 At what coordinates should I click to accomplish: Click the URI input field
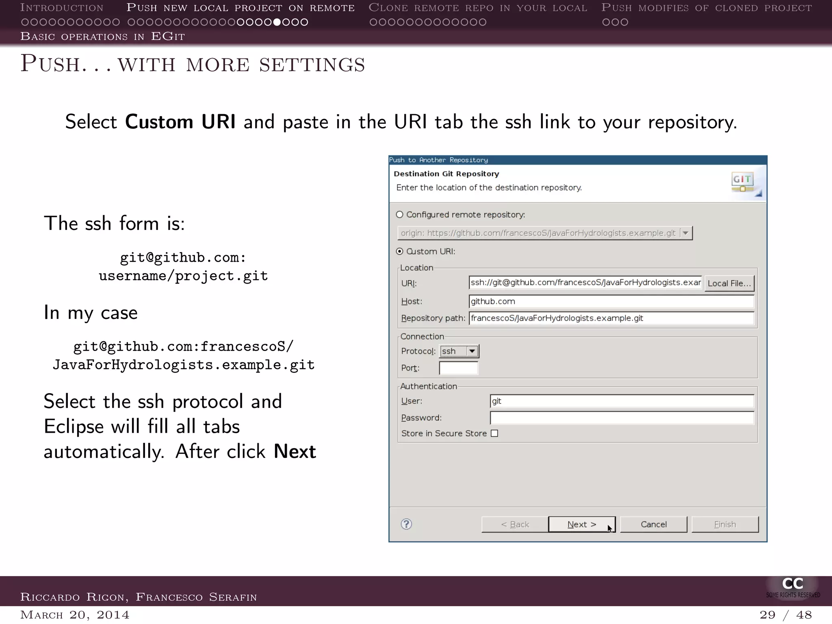point(585,282)
